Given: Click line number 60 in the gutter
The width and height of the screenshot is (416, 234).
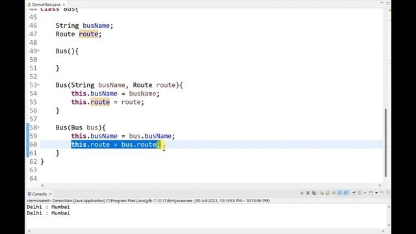Looking at the screenshot, I should [33, 144].
